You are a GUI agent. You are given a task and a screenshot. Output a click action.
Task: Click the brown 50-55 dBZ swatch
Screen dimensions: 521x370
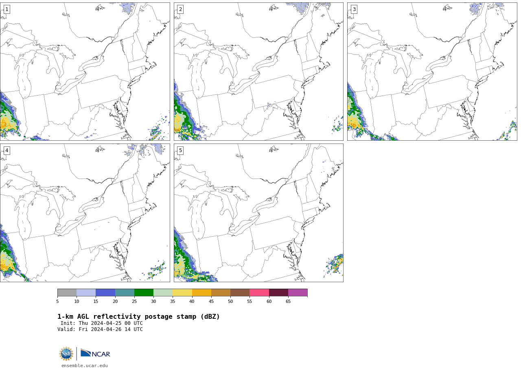[240, 293]
